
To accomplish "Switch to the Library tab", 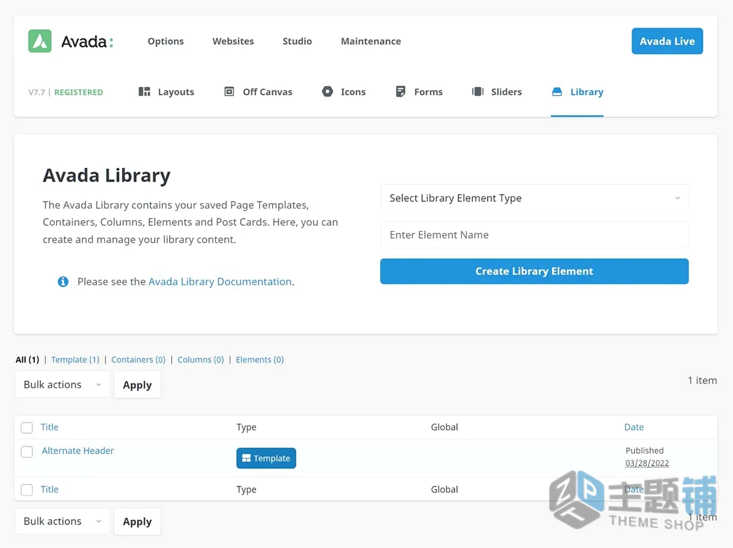I will pyautogui.click(x=577, y=92).
